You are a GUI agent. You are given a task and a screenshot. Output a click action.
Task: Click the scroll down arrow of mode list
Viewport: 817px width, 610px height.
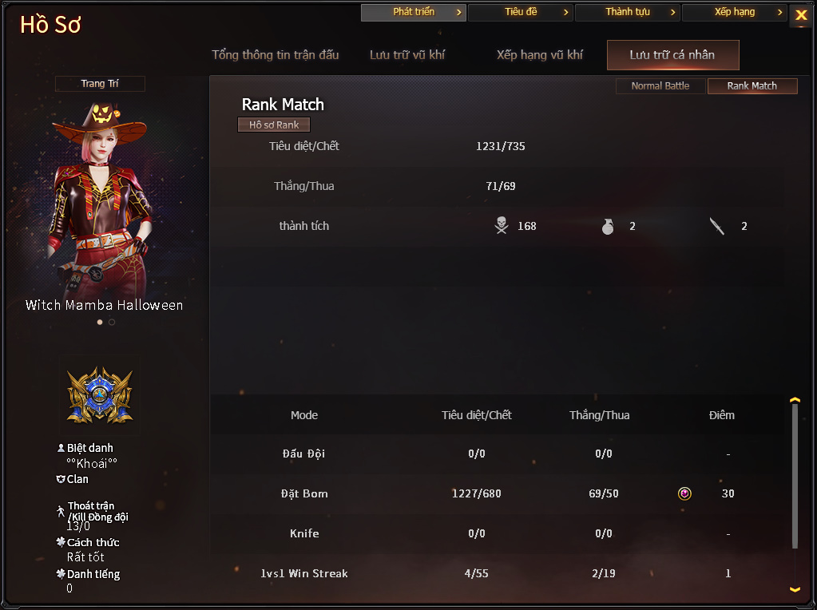tap(795, 589)
